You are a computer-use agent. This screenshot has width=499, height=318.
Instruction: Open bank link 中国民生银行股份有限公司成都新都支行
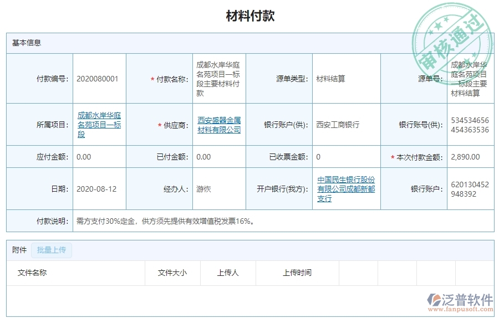pos(346,189)
